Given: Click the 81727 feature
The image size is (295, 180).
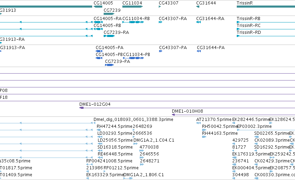Looking at the screenshot, I should (x=233, y=151).
